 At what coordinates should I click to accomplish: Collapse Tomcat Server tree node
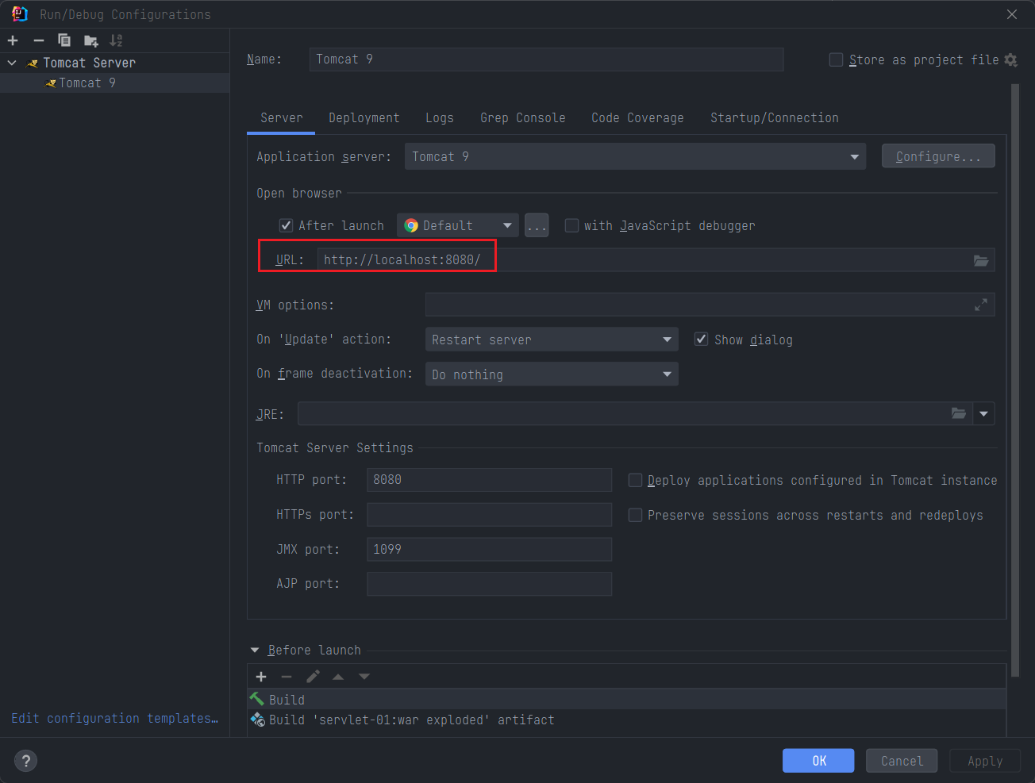[x=12, y=63]
